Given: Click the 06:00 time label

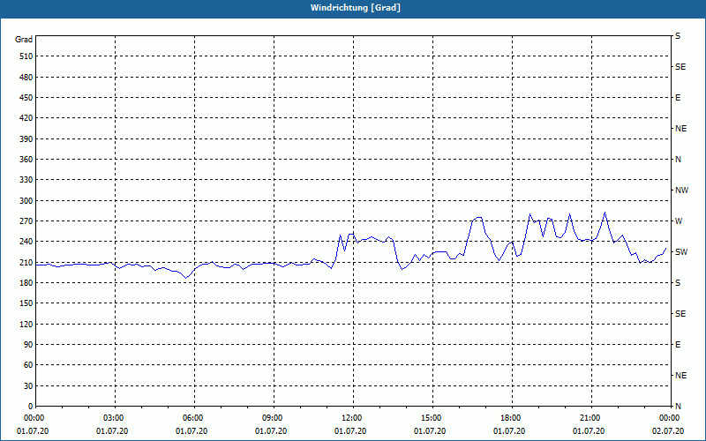Looking at the screenshot, I should coord(194,418).
